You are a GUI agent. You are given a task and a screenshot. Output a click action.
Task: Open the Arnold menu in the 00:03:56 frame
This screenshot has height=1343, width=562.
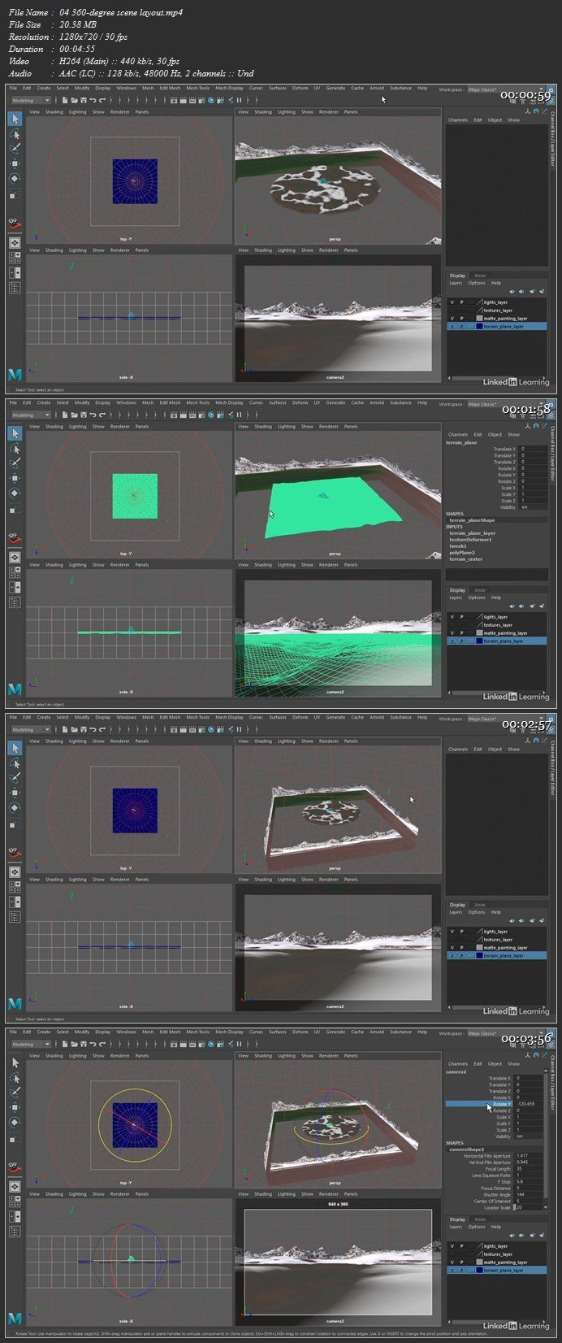377,1032
